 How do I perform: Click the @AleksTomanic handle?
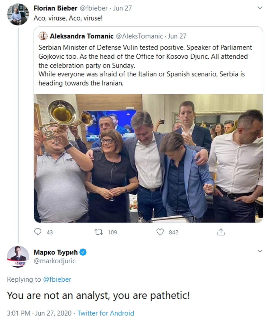[x=139, y=36]
